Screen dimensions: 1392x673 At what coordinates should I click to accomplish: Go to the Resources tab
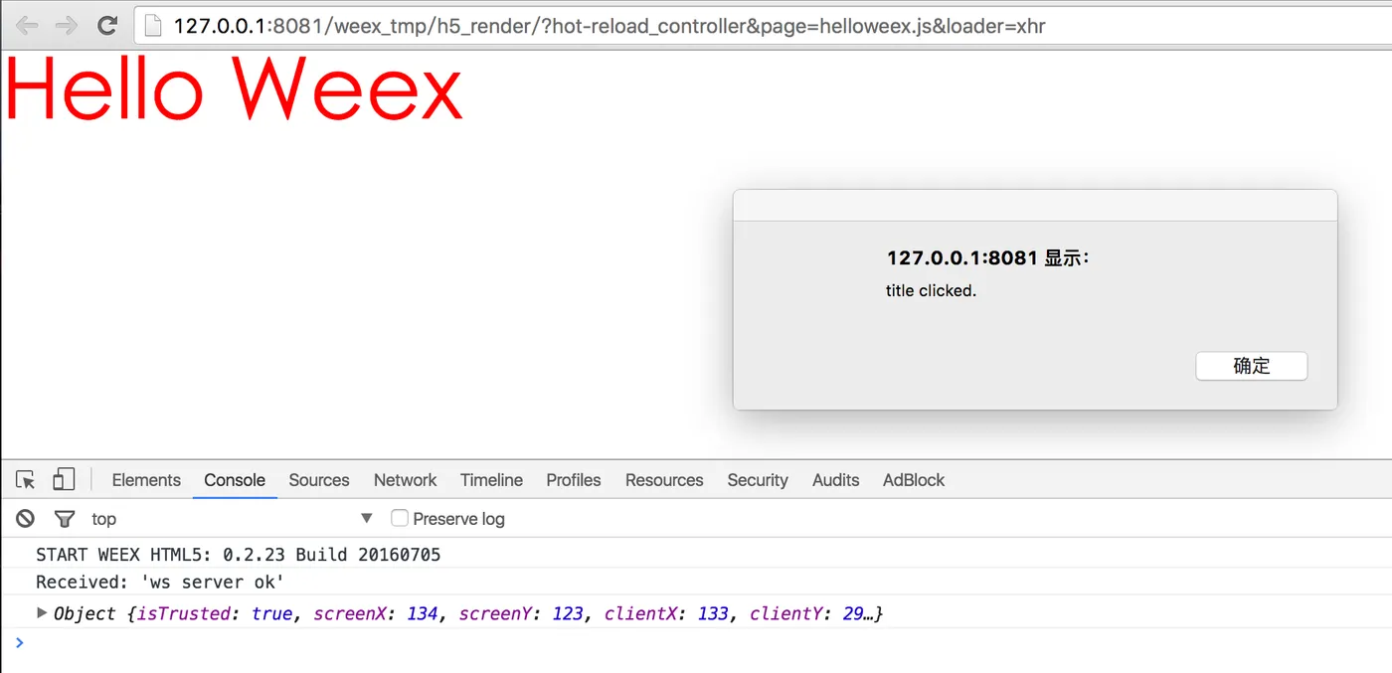click(664, 480)
